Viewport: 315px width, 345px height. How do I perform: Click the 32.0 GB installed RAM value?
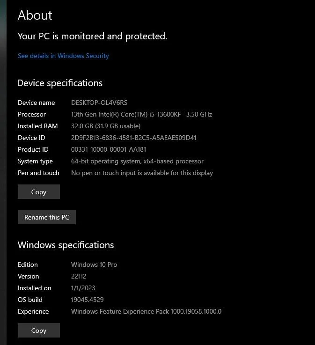click(x=105, y=126)
